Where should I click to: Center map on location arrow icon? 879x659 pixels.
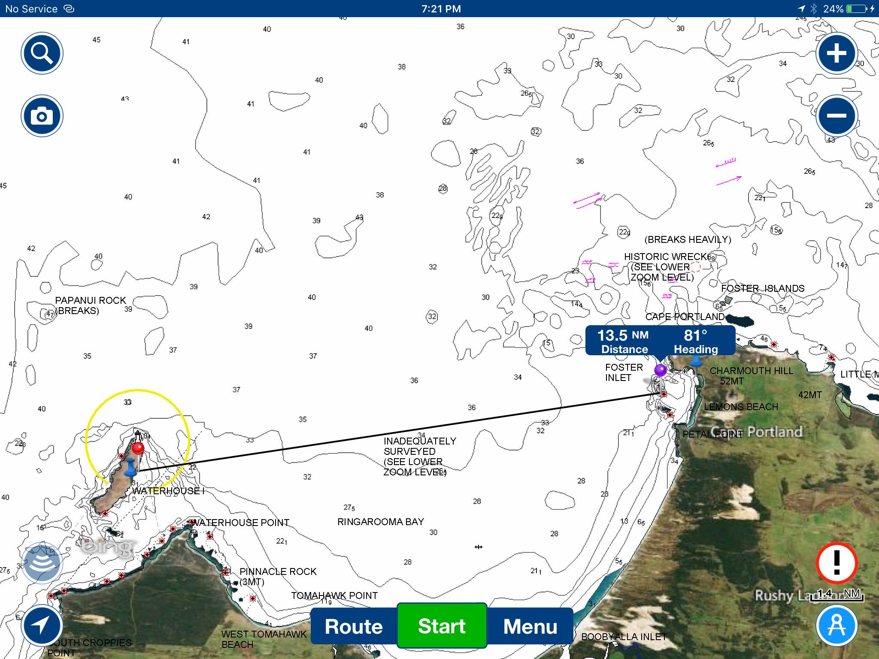pos(42,626)
